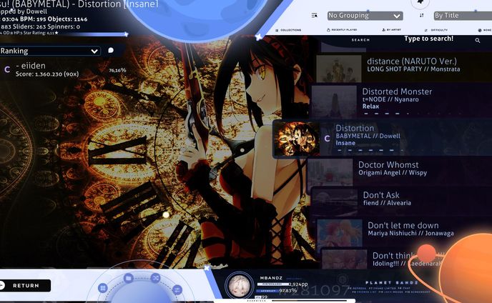Click the speech bubble chat icon near Ranking
Image resolution: width=492 pixels, height=303 pixels.
[x=111, y=50]
